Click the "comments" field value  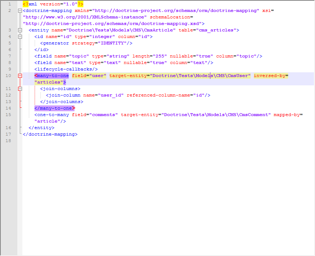click(104, 115)
